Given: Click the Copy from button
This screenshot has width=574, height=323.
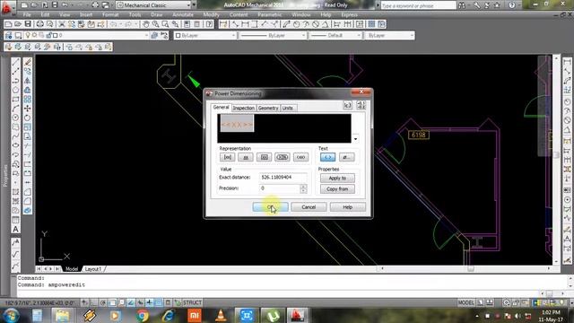Looking at the screenshot, I should 337,189.
